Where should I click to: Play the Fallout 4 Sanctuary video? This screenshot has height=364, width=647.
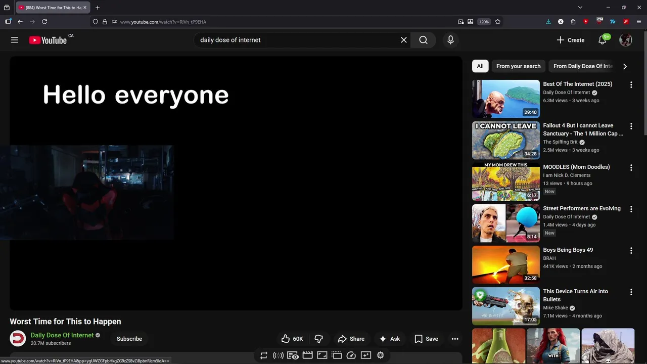pyautogui.click(x=506, y=141)
